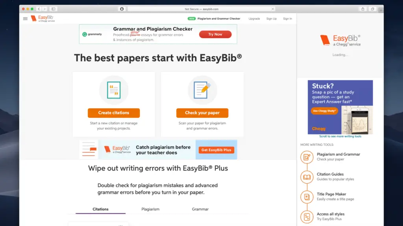Click the Get EasyBib Plus button
This screenshot has height=226, width=403.
216,150
